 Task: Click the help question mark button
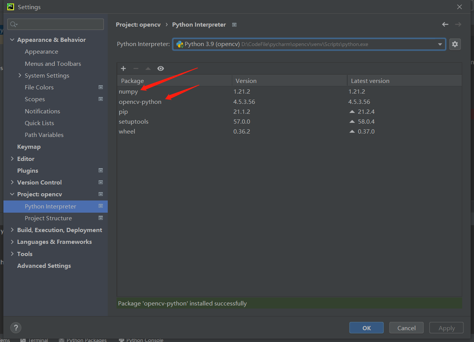[x=16, y=328]
